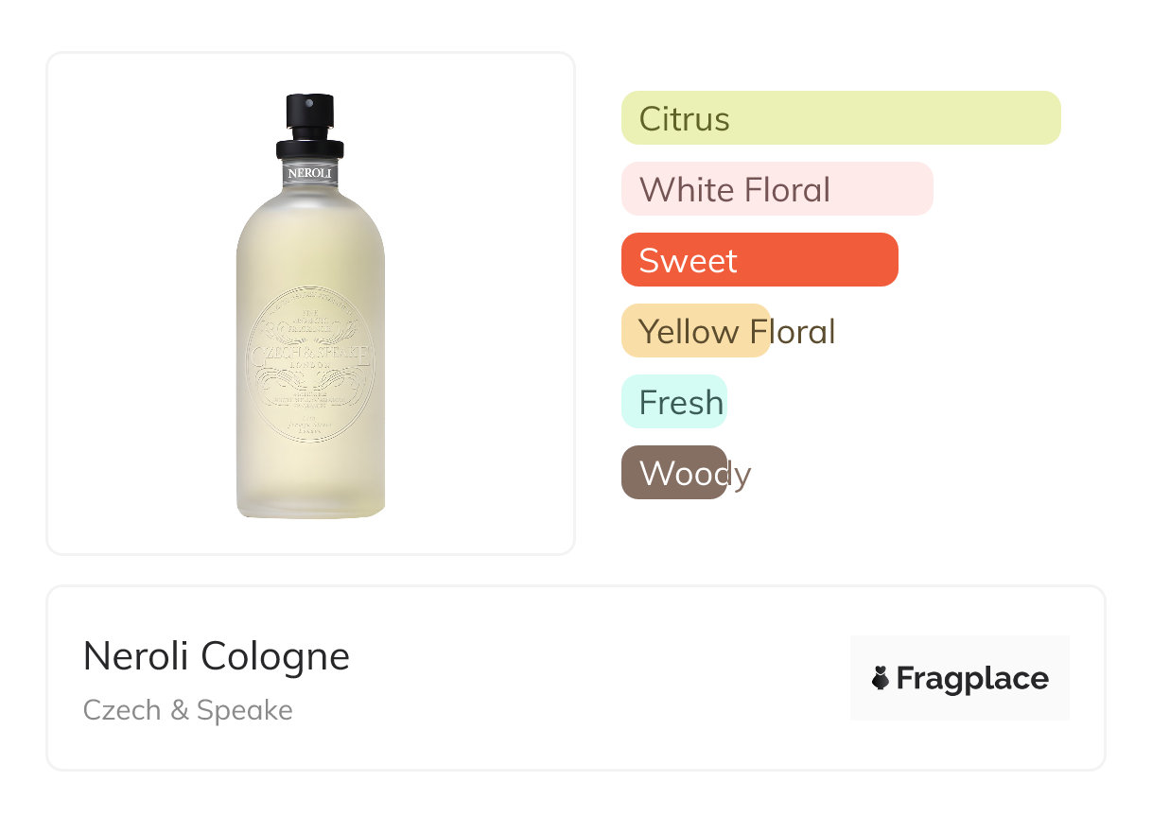The image size is (1152, 817).
Task: Click the brown Woody accord bar
Action: click(673, 473)
